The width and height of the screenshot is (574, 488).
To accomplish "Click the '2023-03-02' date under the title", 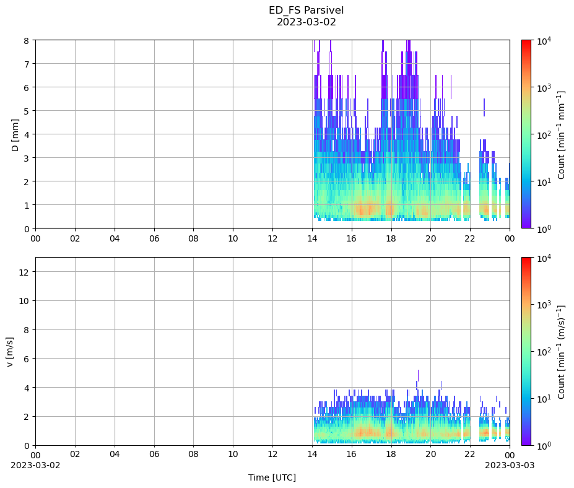I will point(306,22).
